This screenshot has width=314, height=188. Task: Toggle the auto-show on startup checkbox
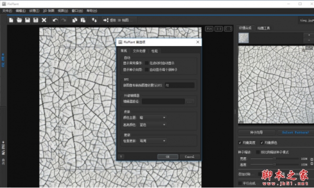(x=147, y=63)
